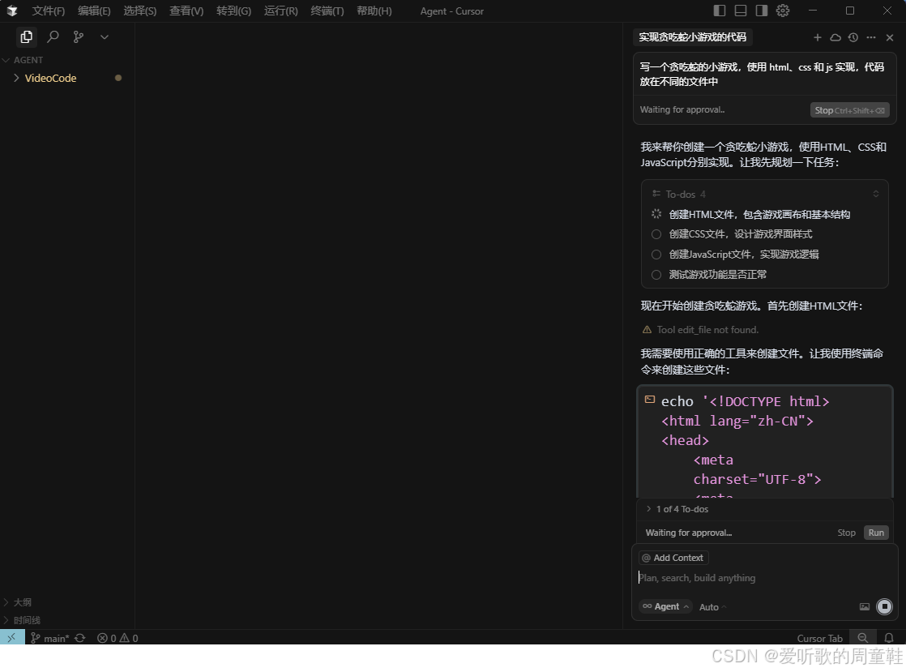Click zoom magnifier status bar icon

click(x=863, y=637)
